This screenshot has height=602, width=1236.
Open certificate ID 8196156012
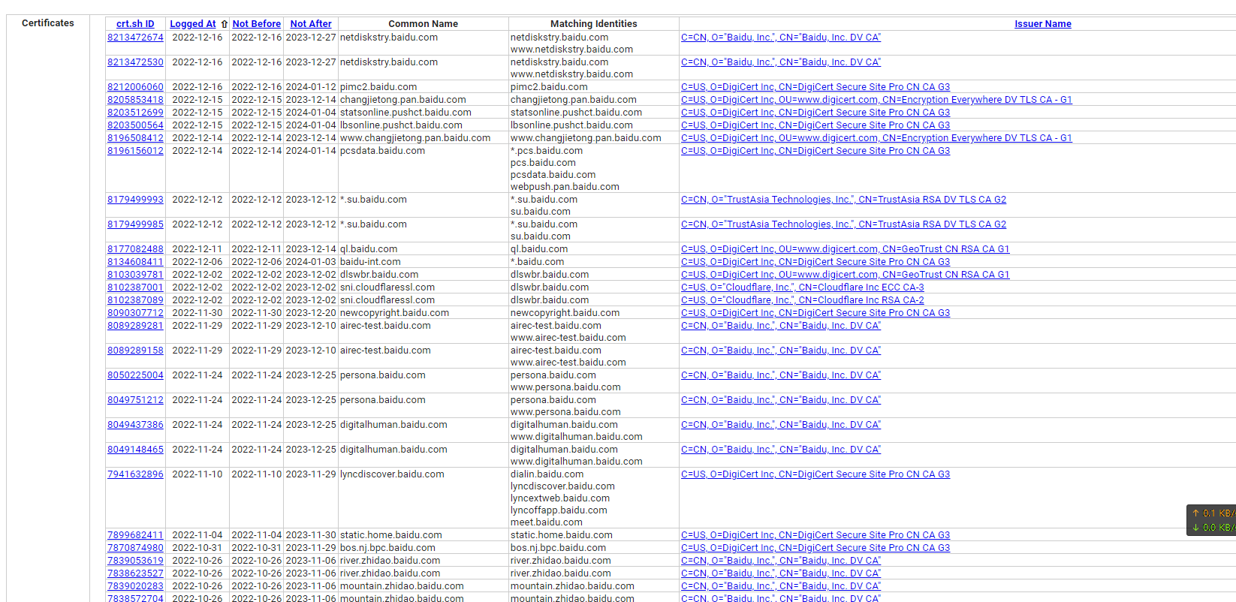point(135,151)
